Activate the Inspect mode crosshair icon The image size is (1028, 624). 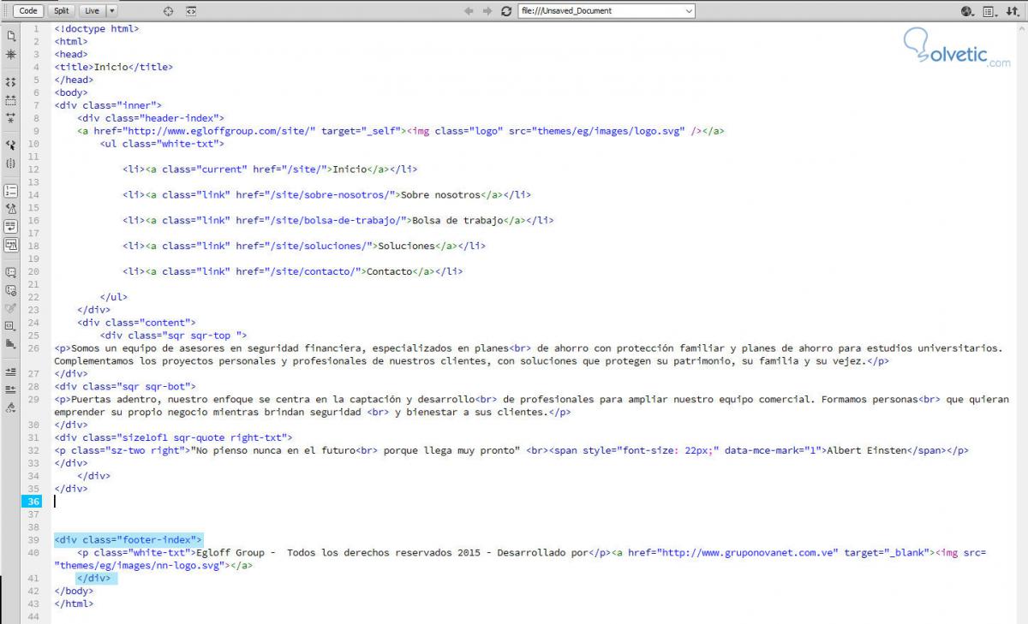point(168,11)
